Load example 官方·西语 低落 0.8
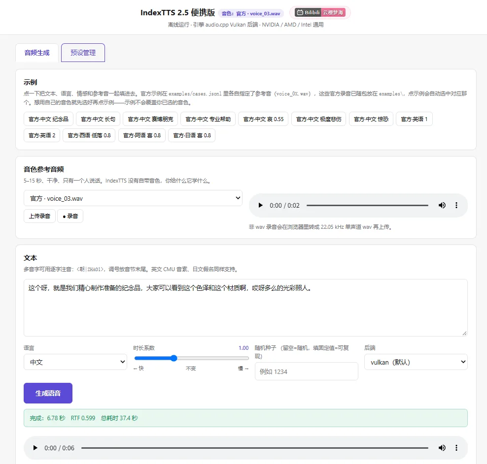Viewport: 487px width, 464px height. point(89,135)
